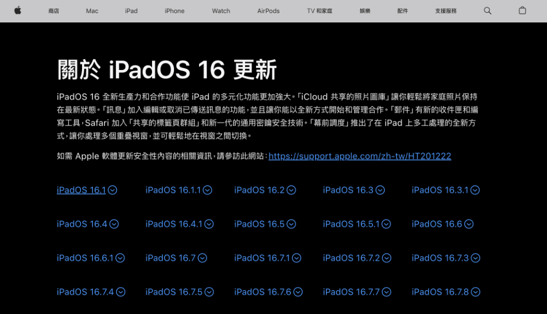The image size is (547, 314).
Task: Expand the iPadOS 16.4 section
Action: pos(88,224)
